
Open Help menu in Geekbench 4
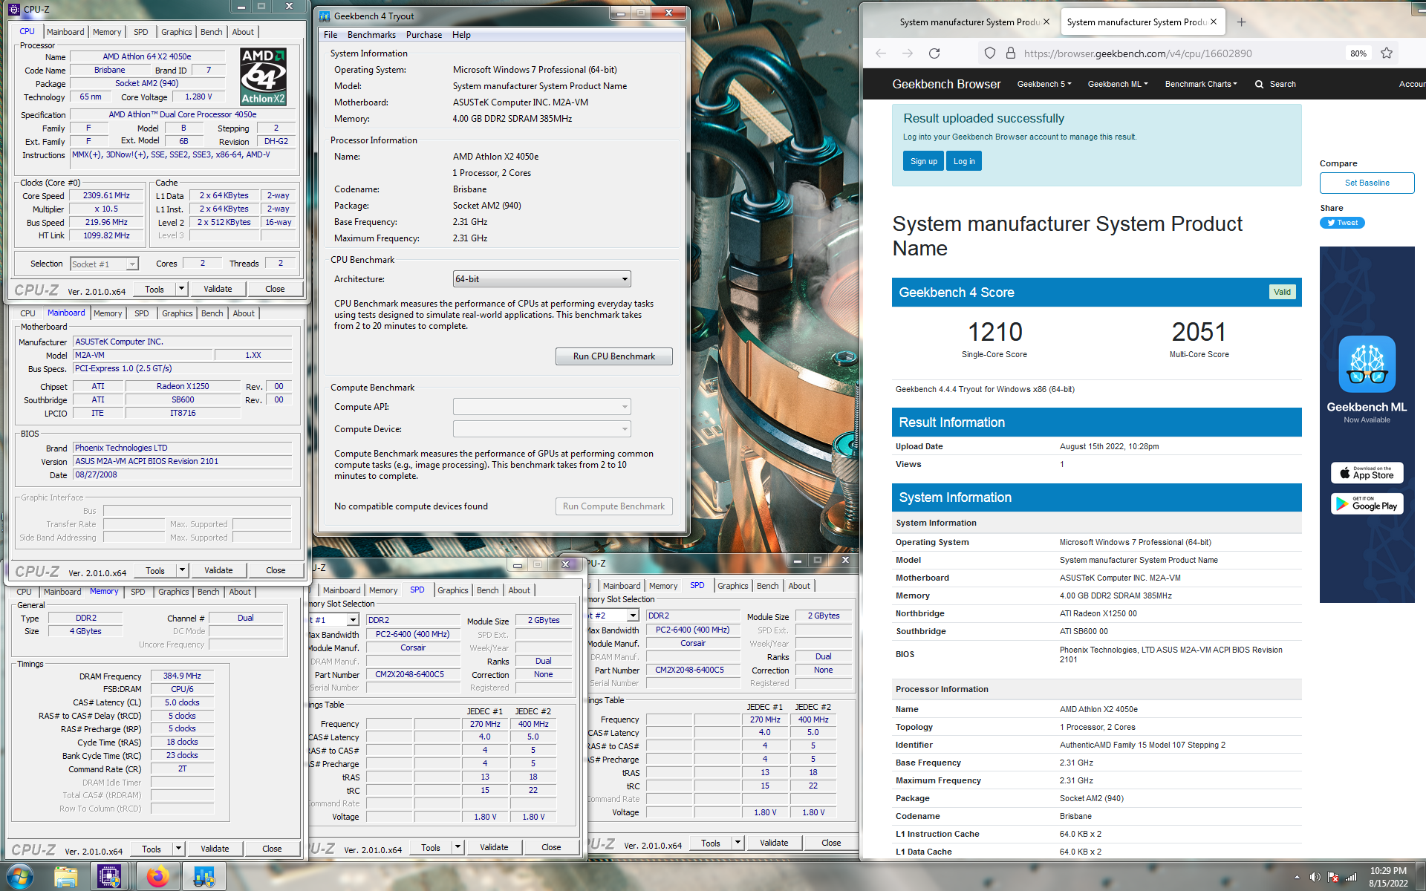coord(461,35)
